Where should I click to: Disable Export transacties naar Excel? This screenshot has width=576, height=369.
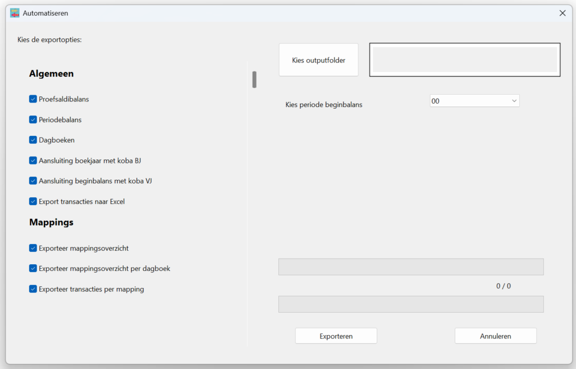33,201
